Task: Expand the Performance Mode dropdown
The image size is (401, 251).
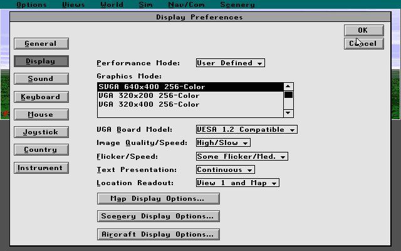Action: click(231, 63)
